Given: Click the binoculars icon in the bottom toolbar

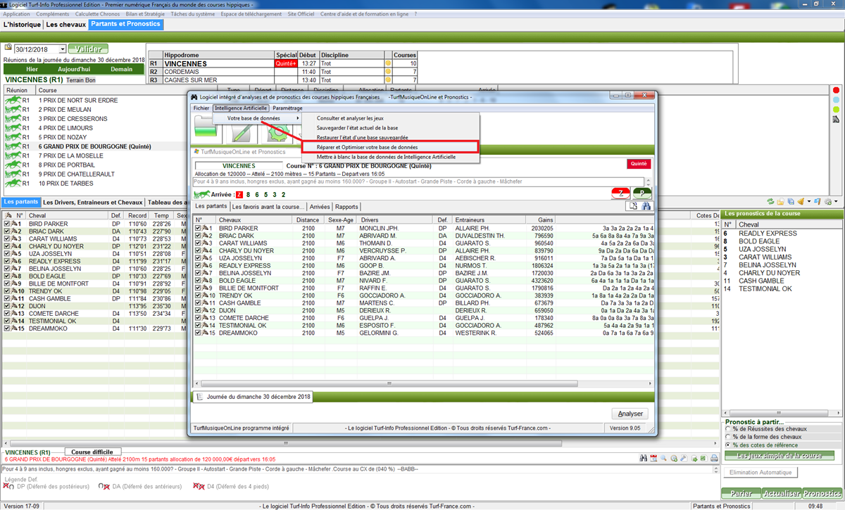Looking at the screenshot, I should click(x=644, y=458).
